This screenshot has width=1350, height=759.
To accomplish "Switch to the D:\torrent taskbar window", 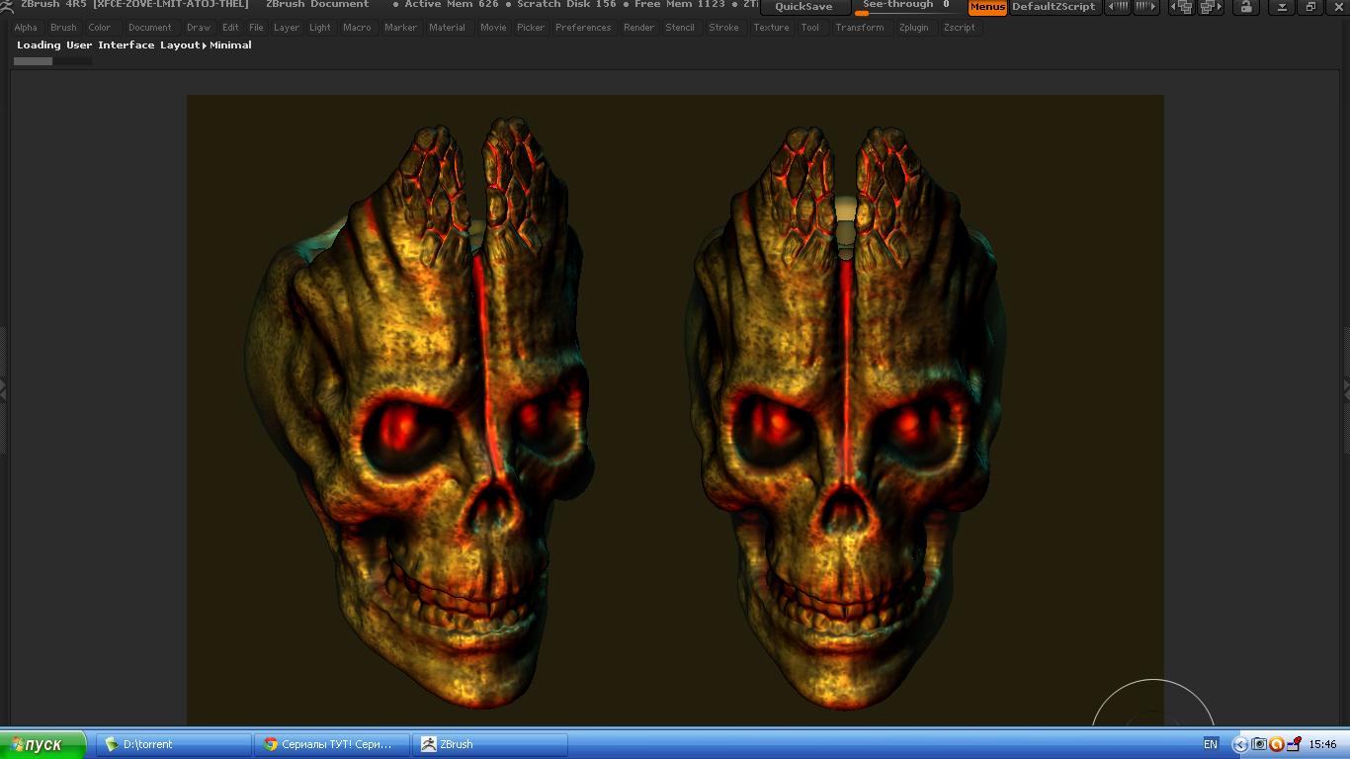I will [x=173, y=744].
